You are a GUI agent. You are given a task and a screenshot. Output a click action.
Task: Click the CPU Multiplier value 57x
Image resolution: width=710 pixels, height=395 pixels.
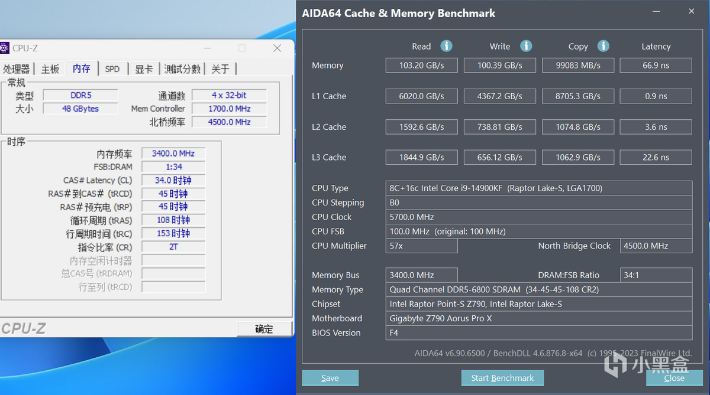421,246
